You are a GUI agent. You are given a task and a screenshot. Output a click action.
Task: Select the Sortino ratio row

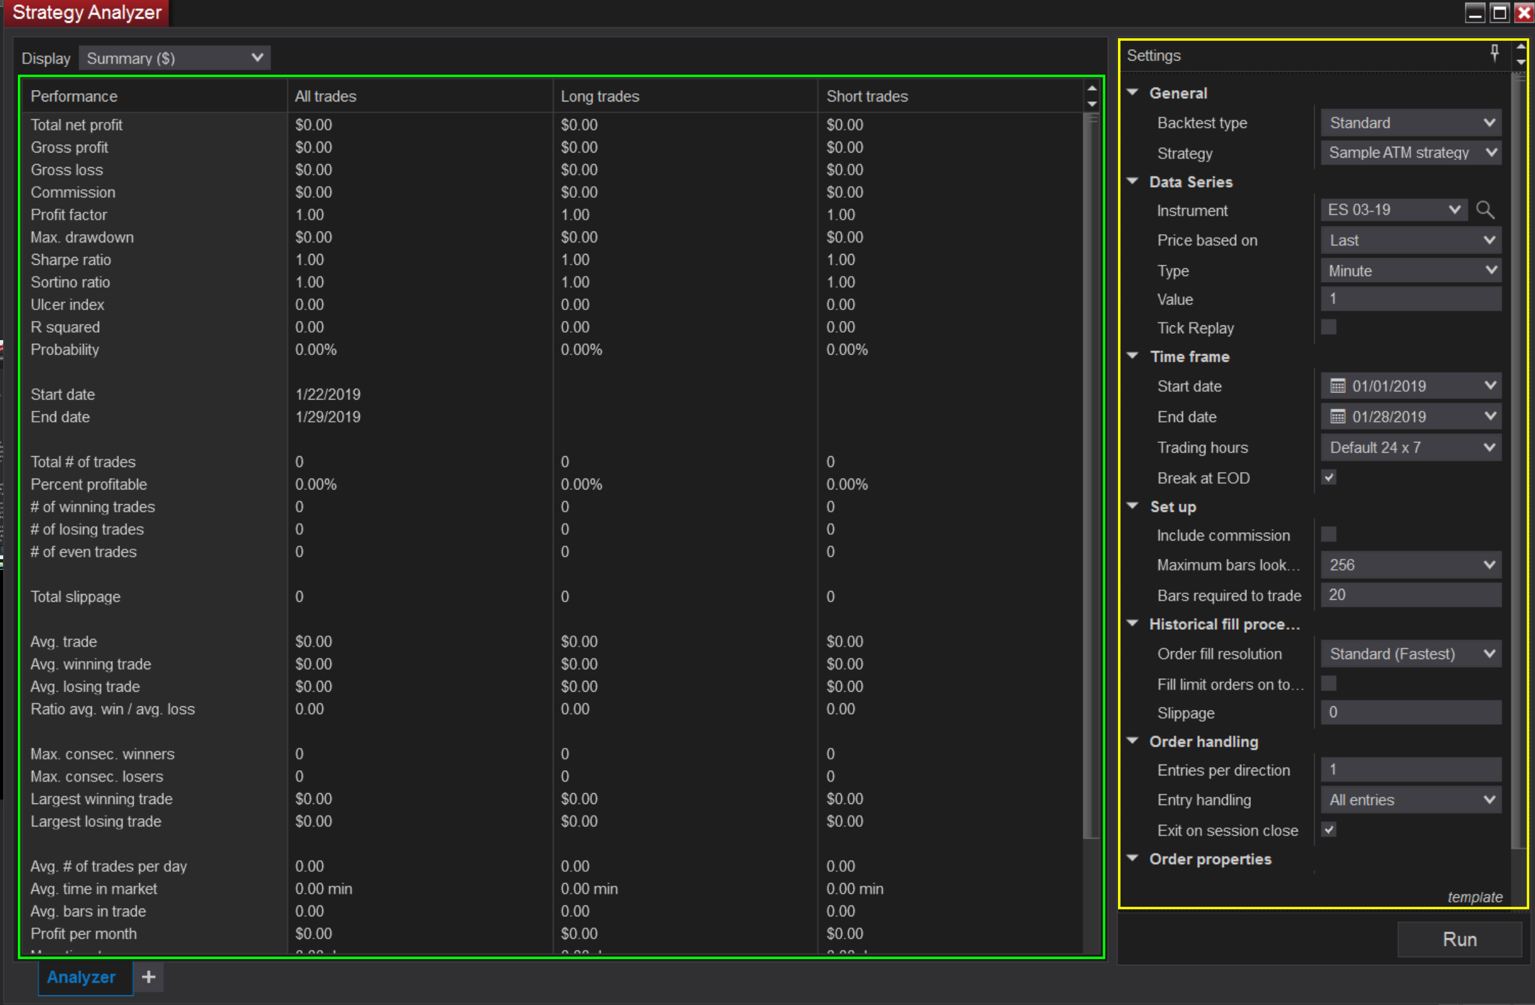pyautogui.click(x=554, y=282)
